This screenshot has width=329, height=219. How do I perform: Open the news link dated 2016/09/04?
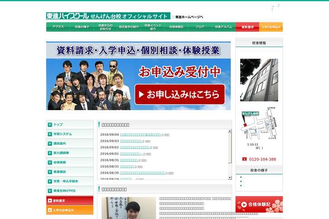click(141, 135)
